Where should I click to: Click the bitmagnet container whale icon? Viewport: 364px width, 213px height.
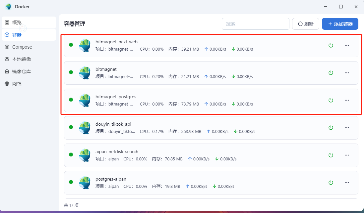coord(85,73)
